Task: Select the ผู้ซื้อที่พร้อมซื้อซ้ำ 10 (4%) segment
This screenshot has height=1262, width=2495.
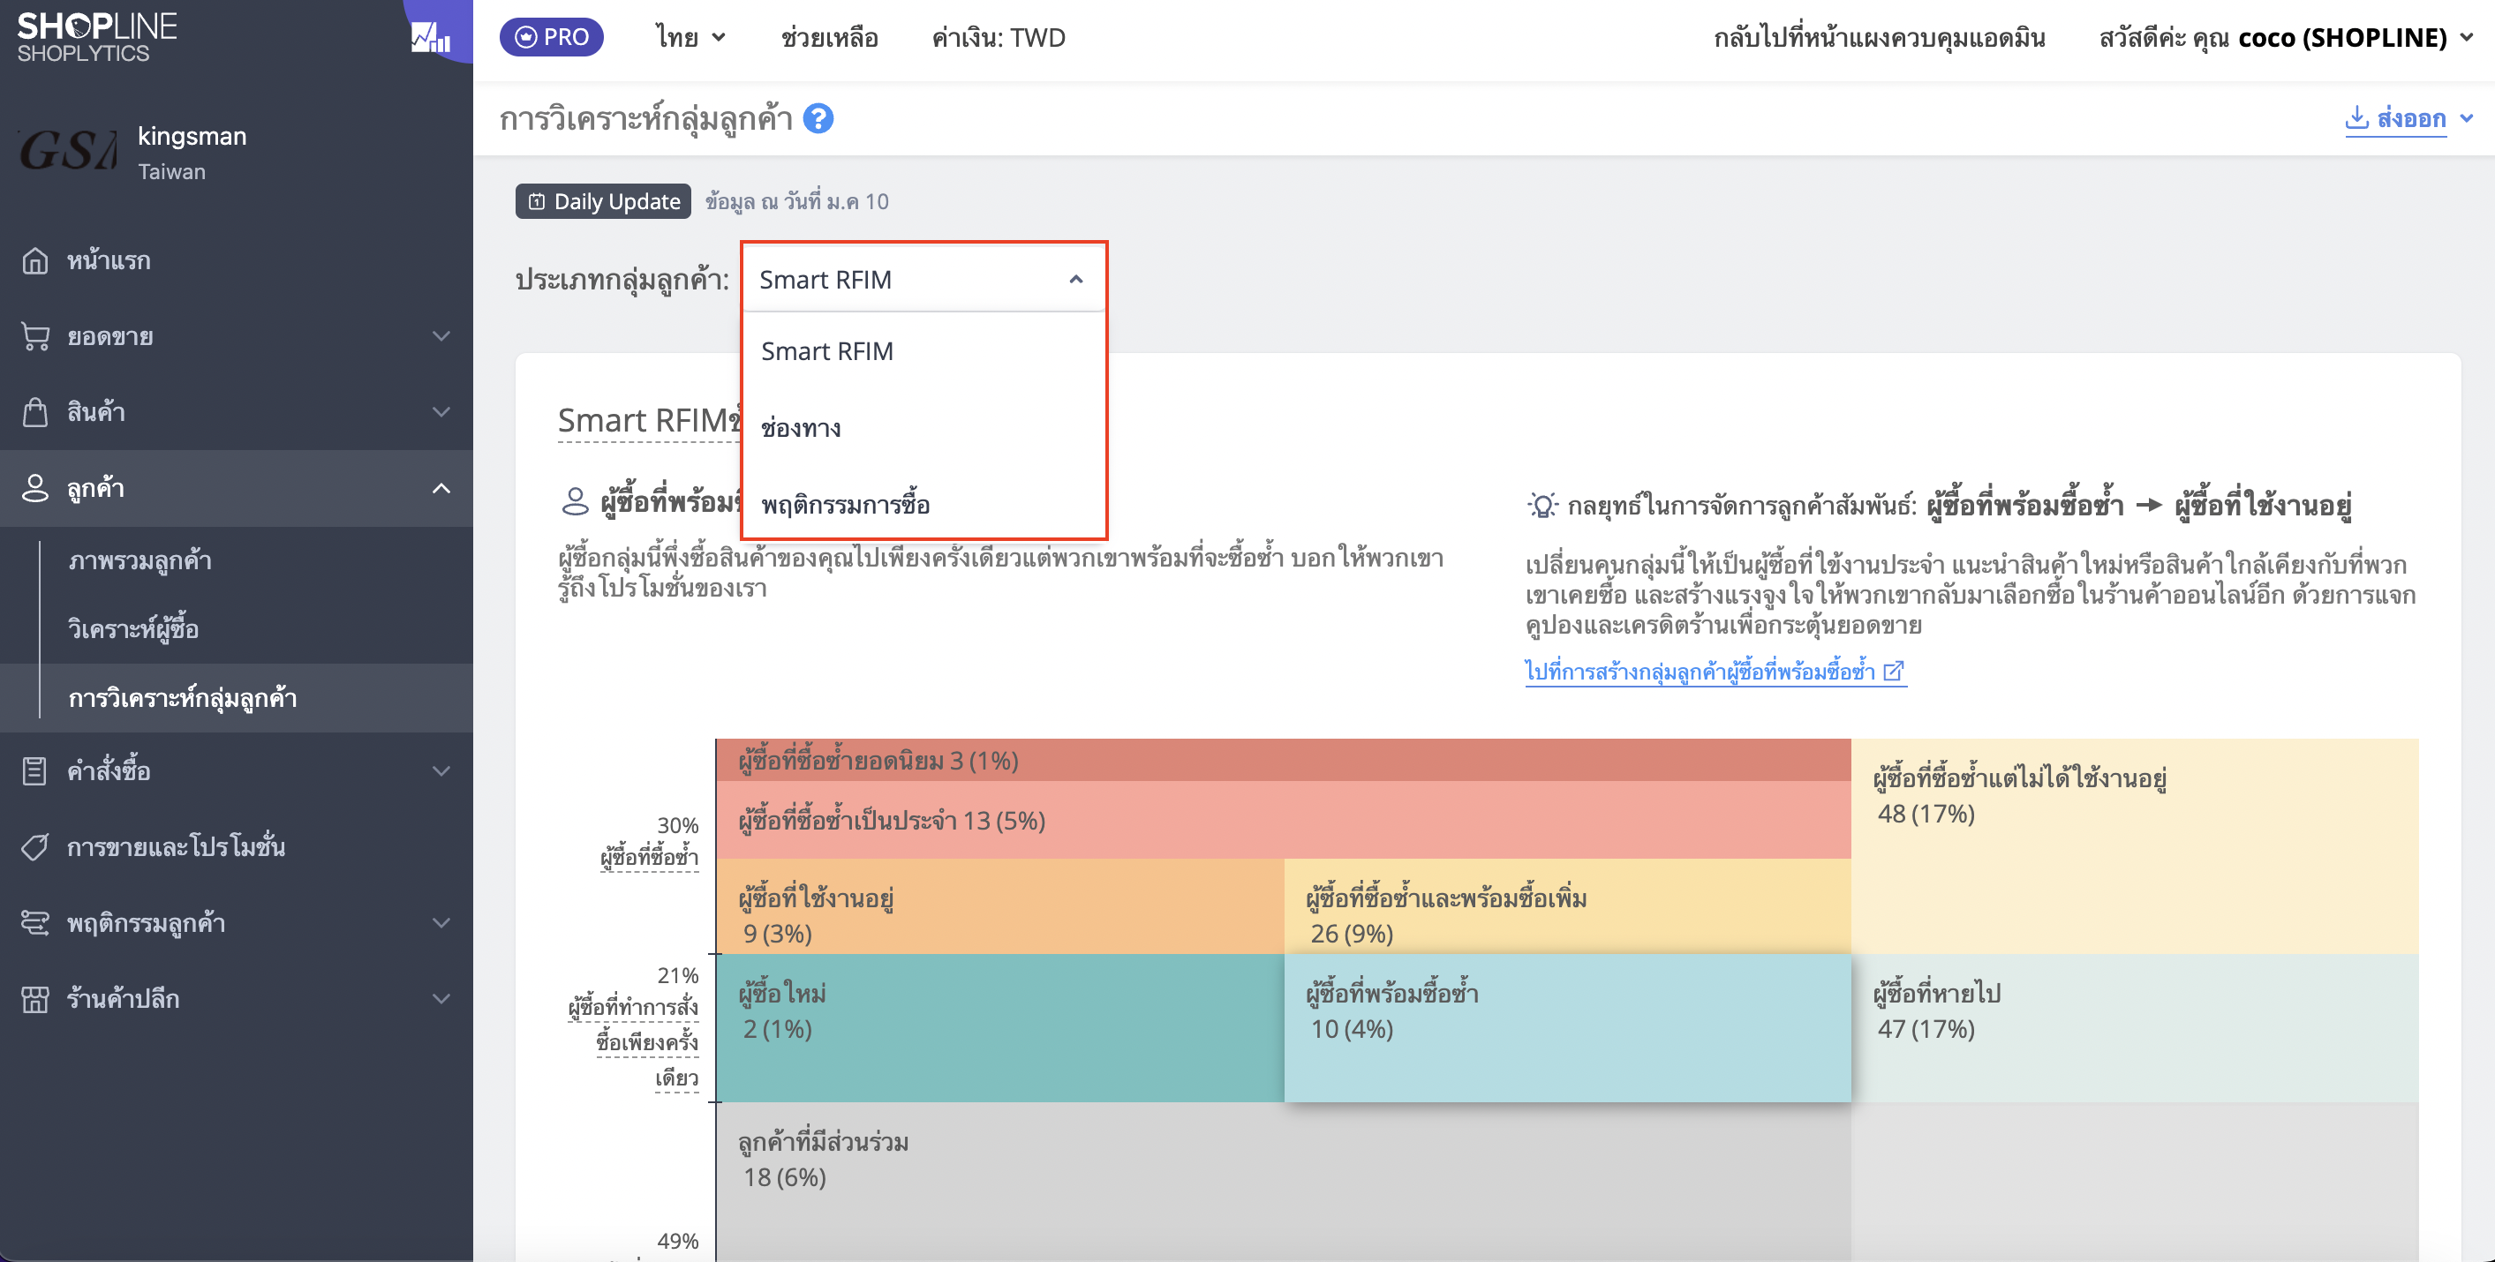Action: click(1567, 1027)
